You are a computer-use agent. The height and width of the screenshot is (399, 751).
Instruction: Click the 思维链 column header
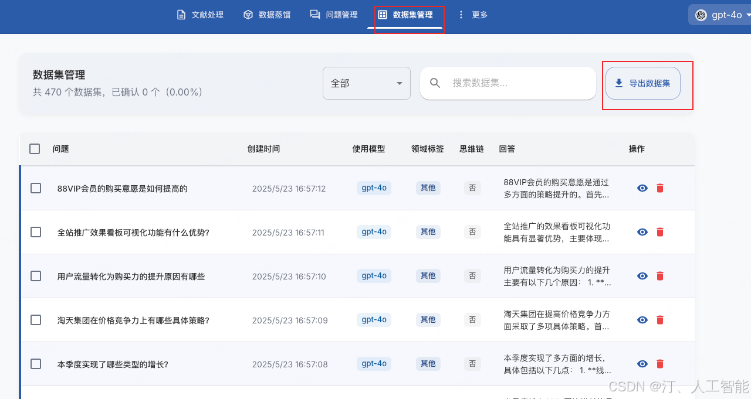tap(472, 149)
